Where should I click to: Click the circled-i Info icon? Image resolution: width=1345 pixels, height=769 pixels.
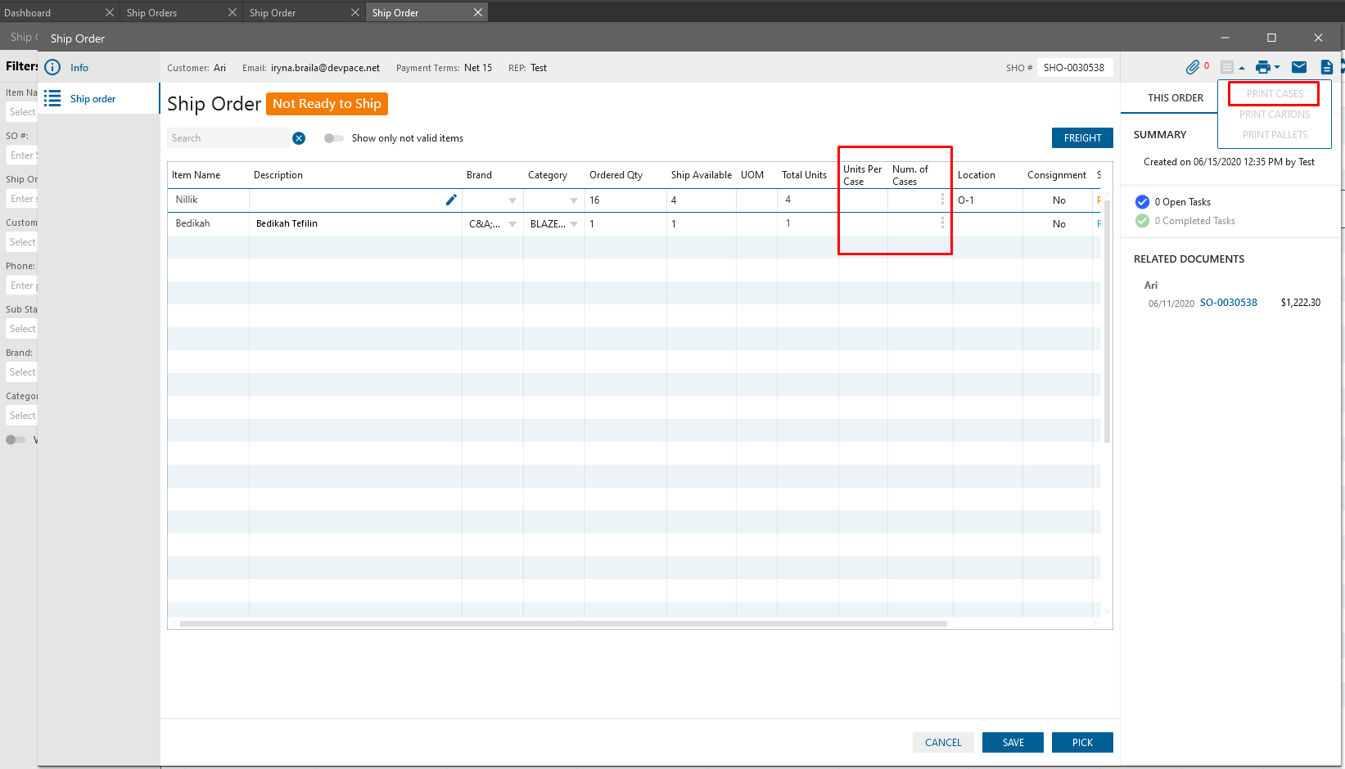click(52, 67)
